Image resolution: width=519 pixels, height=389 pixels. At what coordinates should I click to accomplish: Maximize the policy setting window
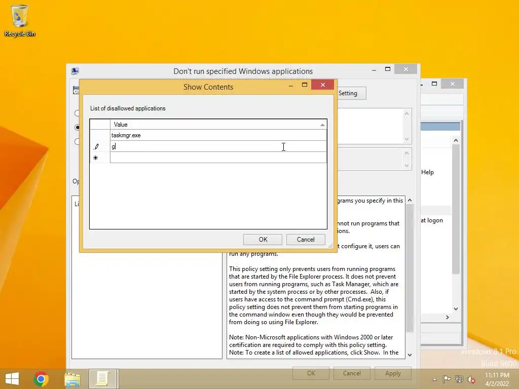click(388, 69)
